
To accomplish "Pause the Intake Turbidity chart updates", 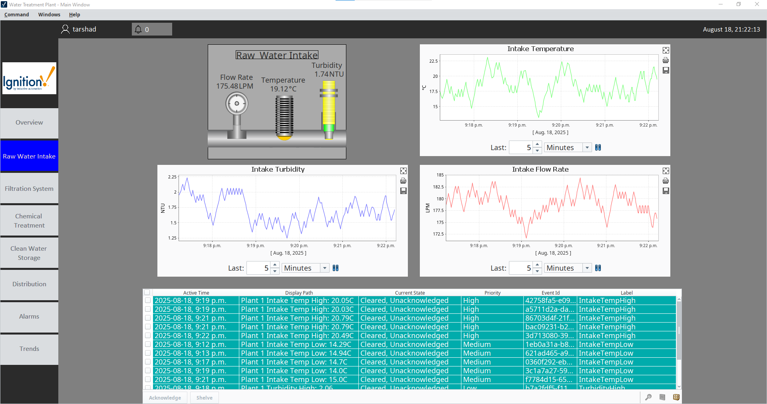I will 336,268.
